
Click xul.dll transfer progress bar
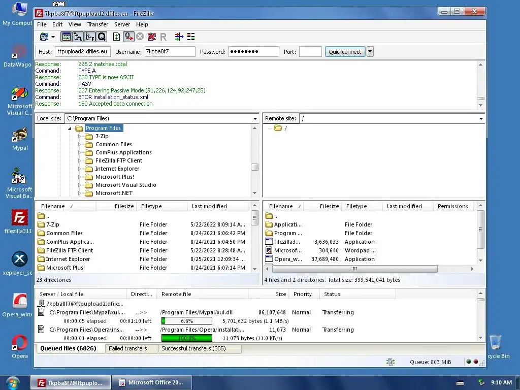187,321
